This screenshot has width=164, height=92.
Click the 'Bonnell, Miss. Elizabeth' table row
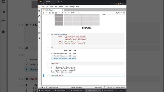[x=64, y=59]
